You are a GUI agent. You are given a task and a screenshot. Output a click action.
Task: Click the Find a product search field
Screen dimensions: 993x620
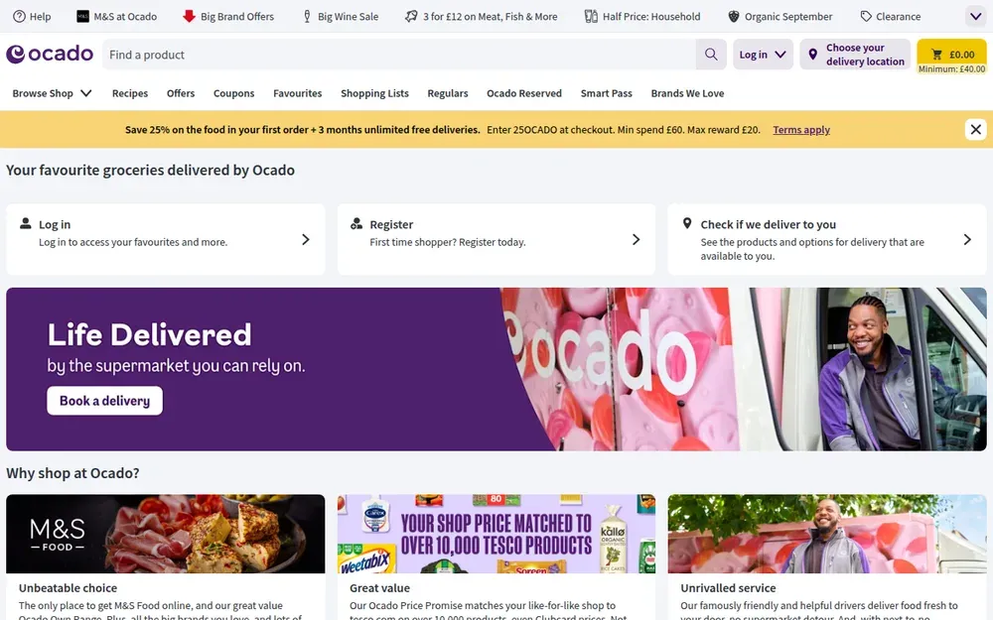point(399,55)
